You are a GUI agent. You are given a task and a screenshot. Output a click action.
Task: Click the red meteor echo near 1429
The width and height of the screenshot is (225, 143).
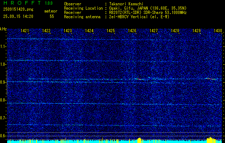[211, 79]
